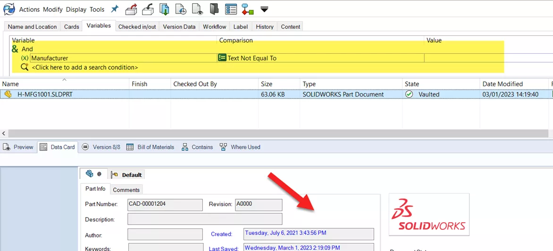
Task: Click the Check In toolbar icon
Action: pos(148,9)
